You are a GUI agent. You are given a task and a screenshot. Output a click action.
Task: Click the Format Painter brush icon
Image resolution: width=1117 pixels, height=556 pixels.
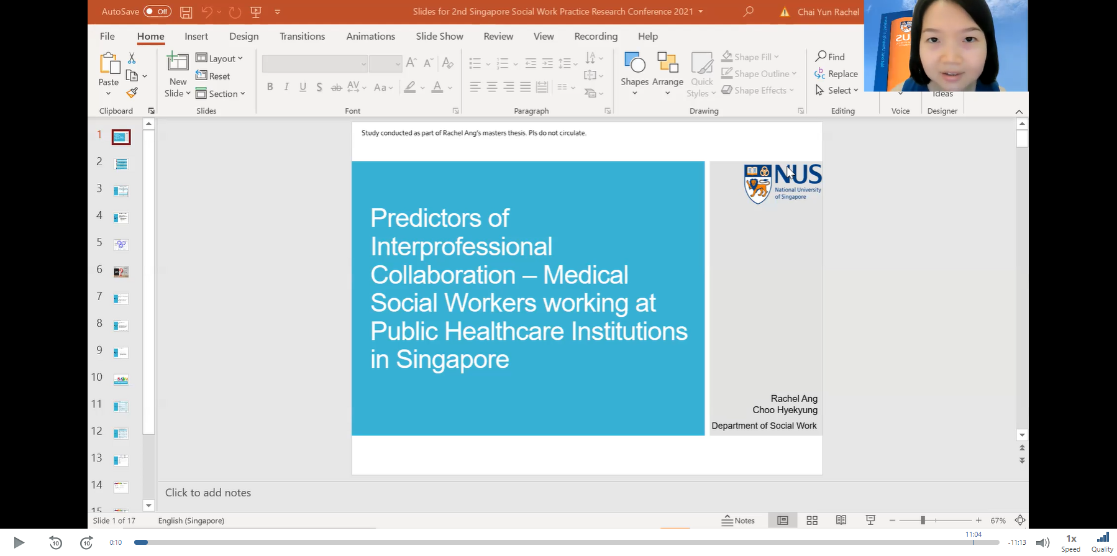pyautogui.click(x=132, y=93)
